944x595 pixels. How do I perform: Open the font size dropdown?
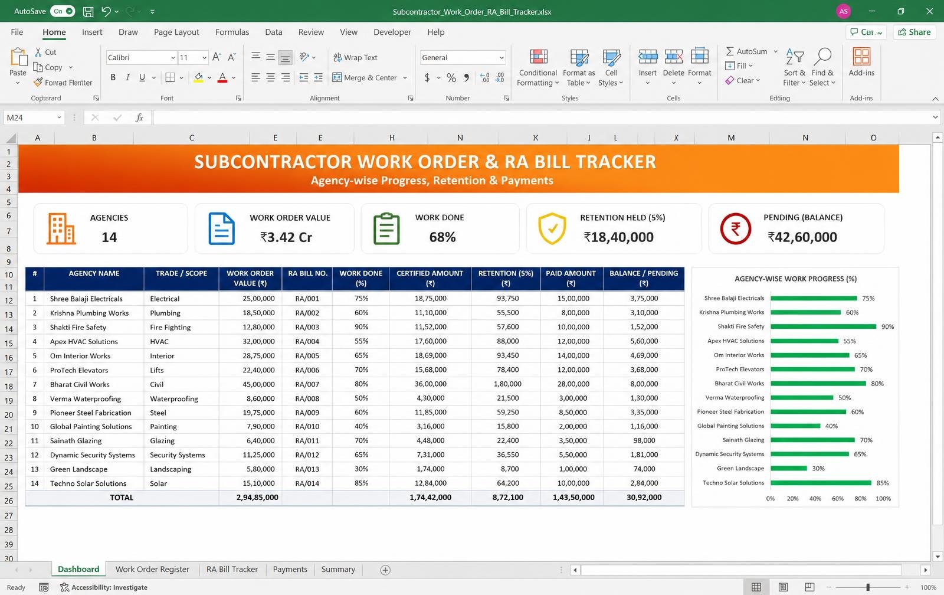tap(204, 57)
